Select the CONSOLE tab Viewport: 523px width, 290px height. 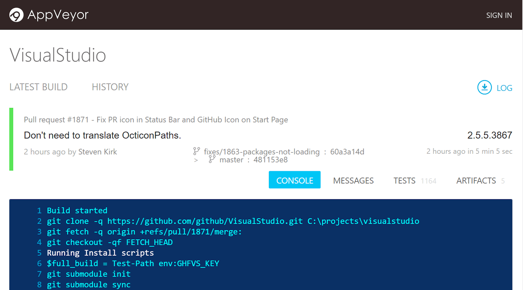294,180
